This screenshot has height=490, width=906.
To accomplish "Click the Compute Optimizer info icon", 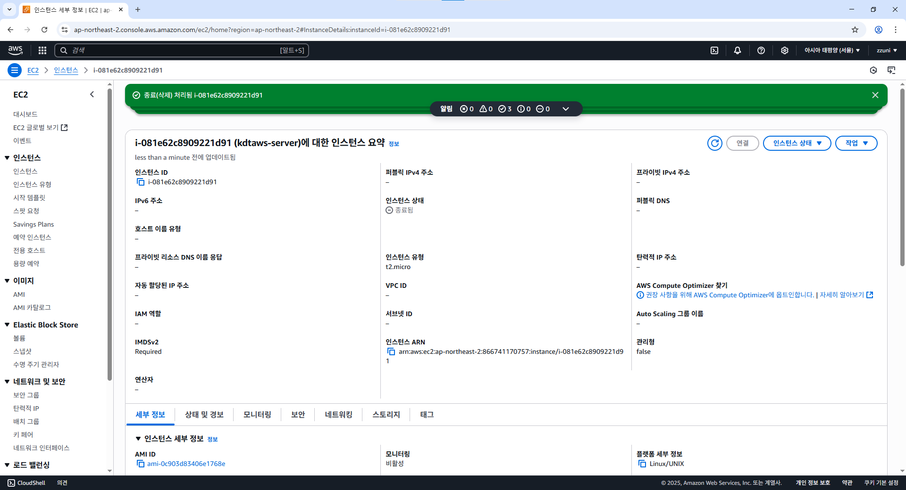I will pyautogui.click(x=640, y=295).
